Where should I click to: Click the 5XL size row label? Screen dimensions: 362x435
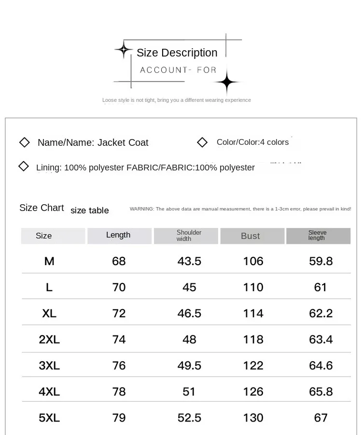pyautogui.click(x=49, y=418)
